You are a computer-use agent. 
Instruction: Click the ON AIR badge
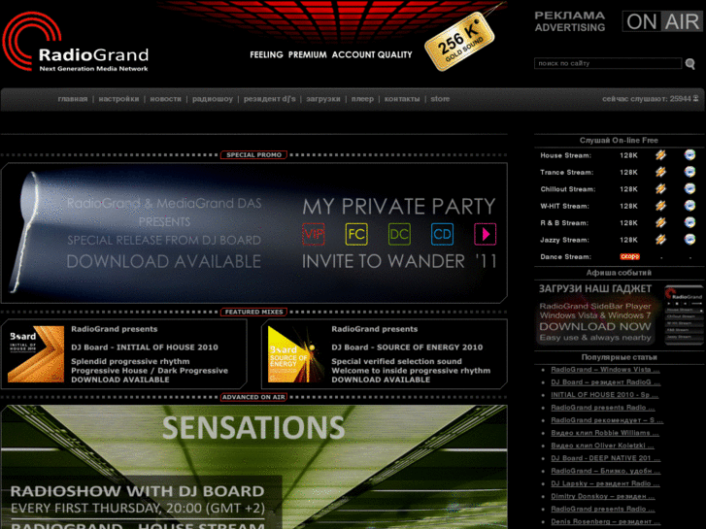(x=662, y=21)
